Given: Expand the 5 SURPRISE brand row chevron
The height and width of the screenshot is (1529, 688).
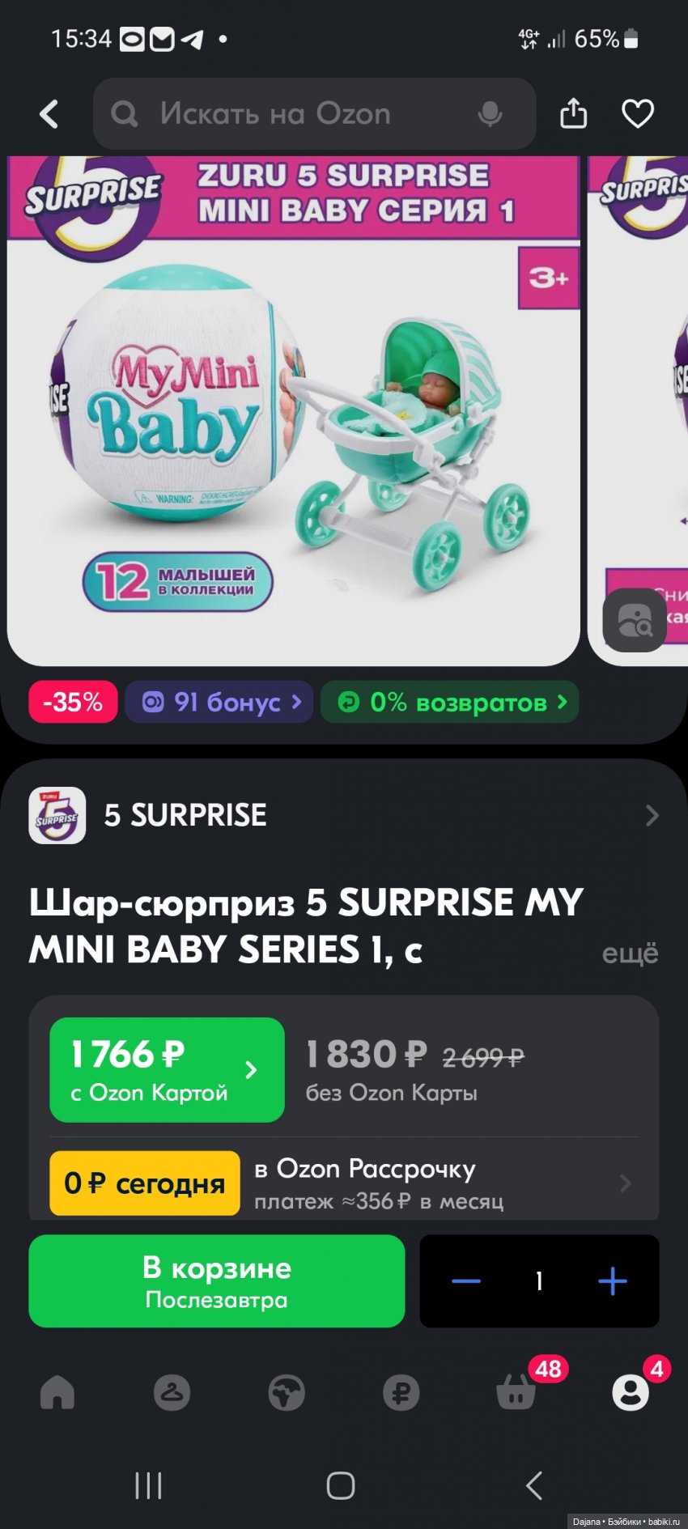Looking at the screenshot, I should [652, 815].
